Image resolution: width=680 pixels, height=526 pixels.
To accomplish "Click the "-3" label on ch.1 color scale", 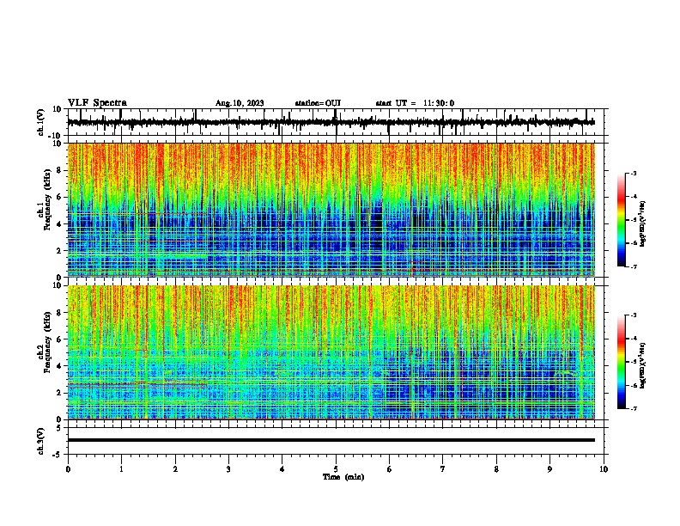I will (634, 173).
